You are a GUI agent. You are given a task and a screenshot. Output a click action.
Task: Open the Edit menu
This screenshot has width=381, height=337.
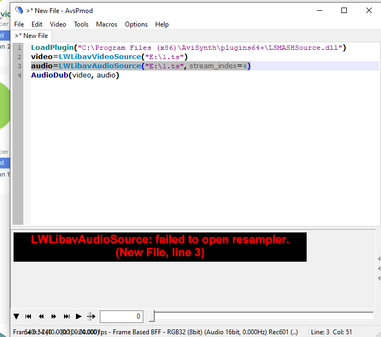pyautogui.click(x=37, y=24)
